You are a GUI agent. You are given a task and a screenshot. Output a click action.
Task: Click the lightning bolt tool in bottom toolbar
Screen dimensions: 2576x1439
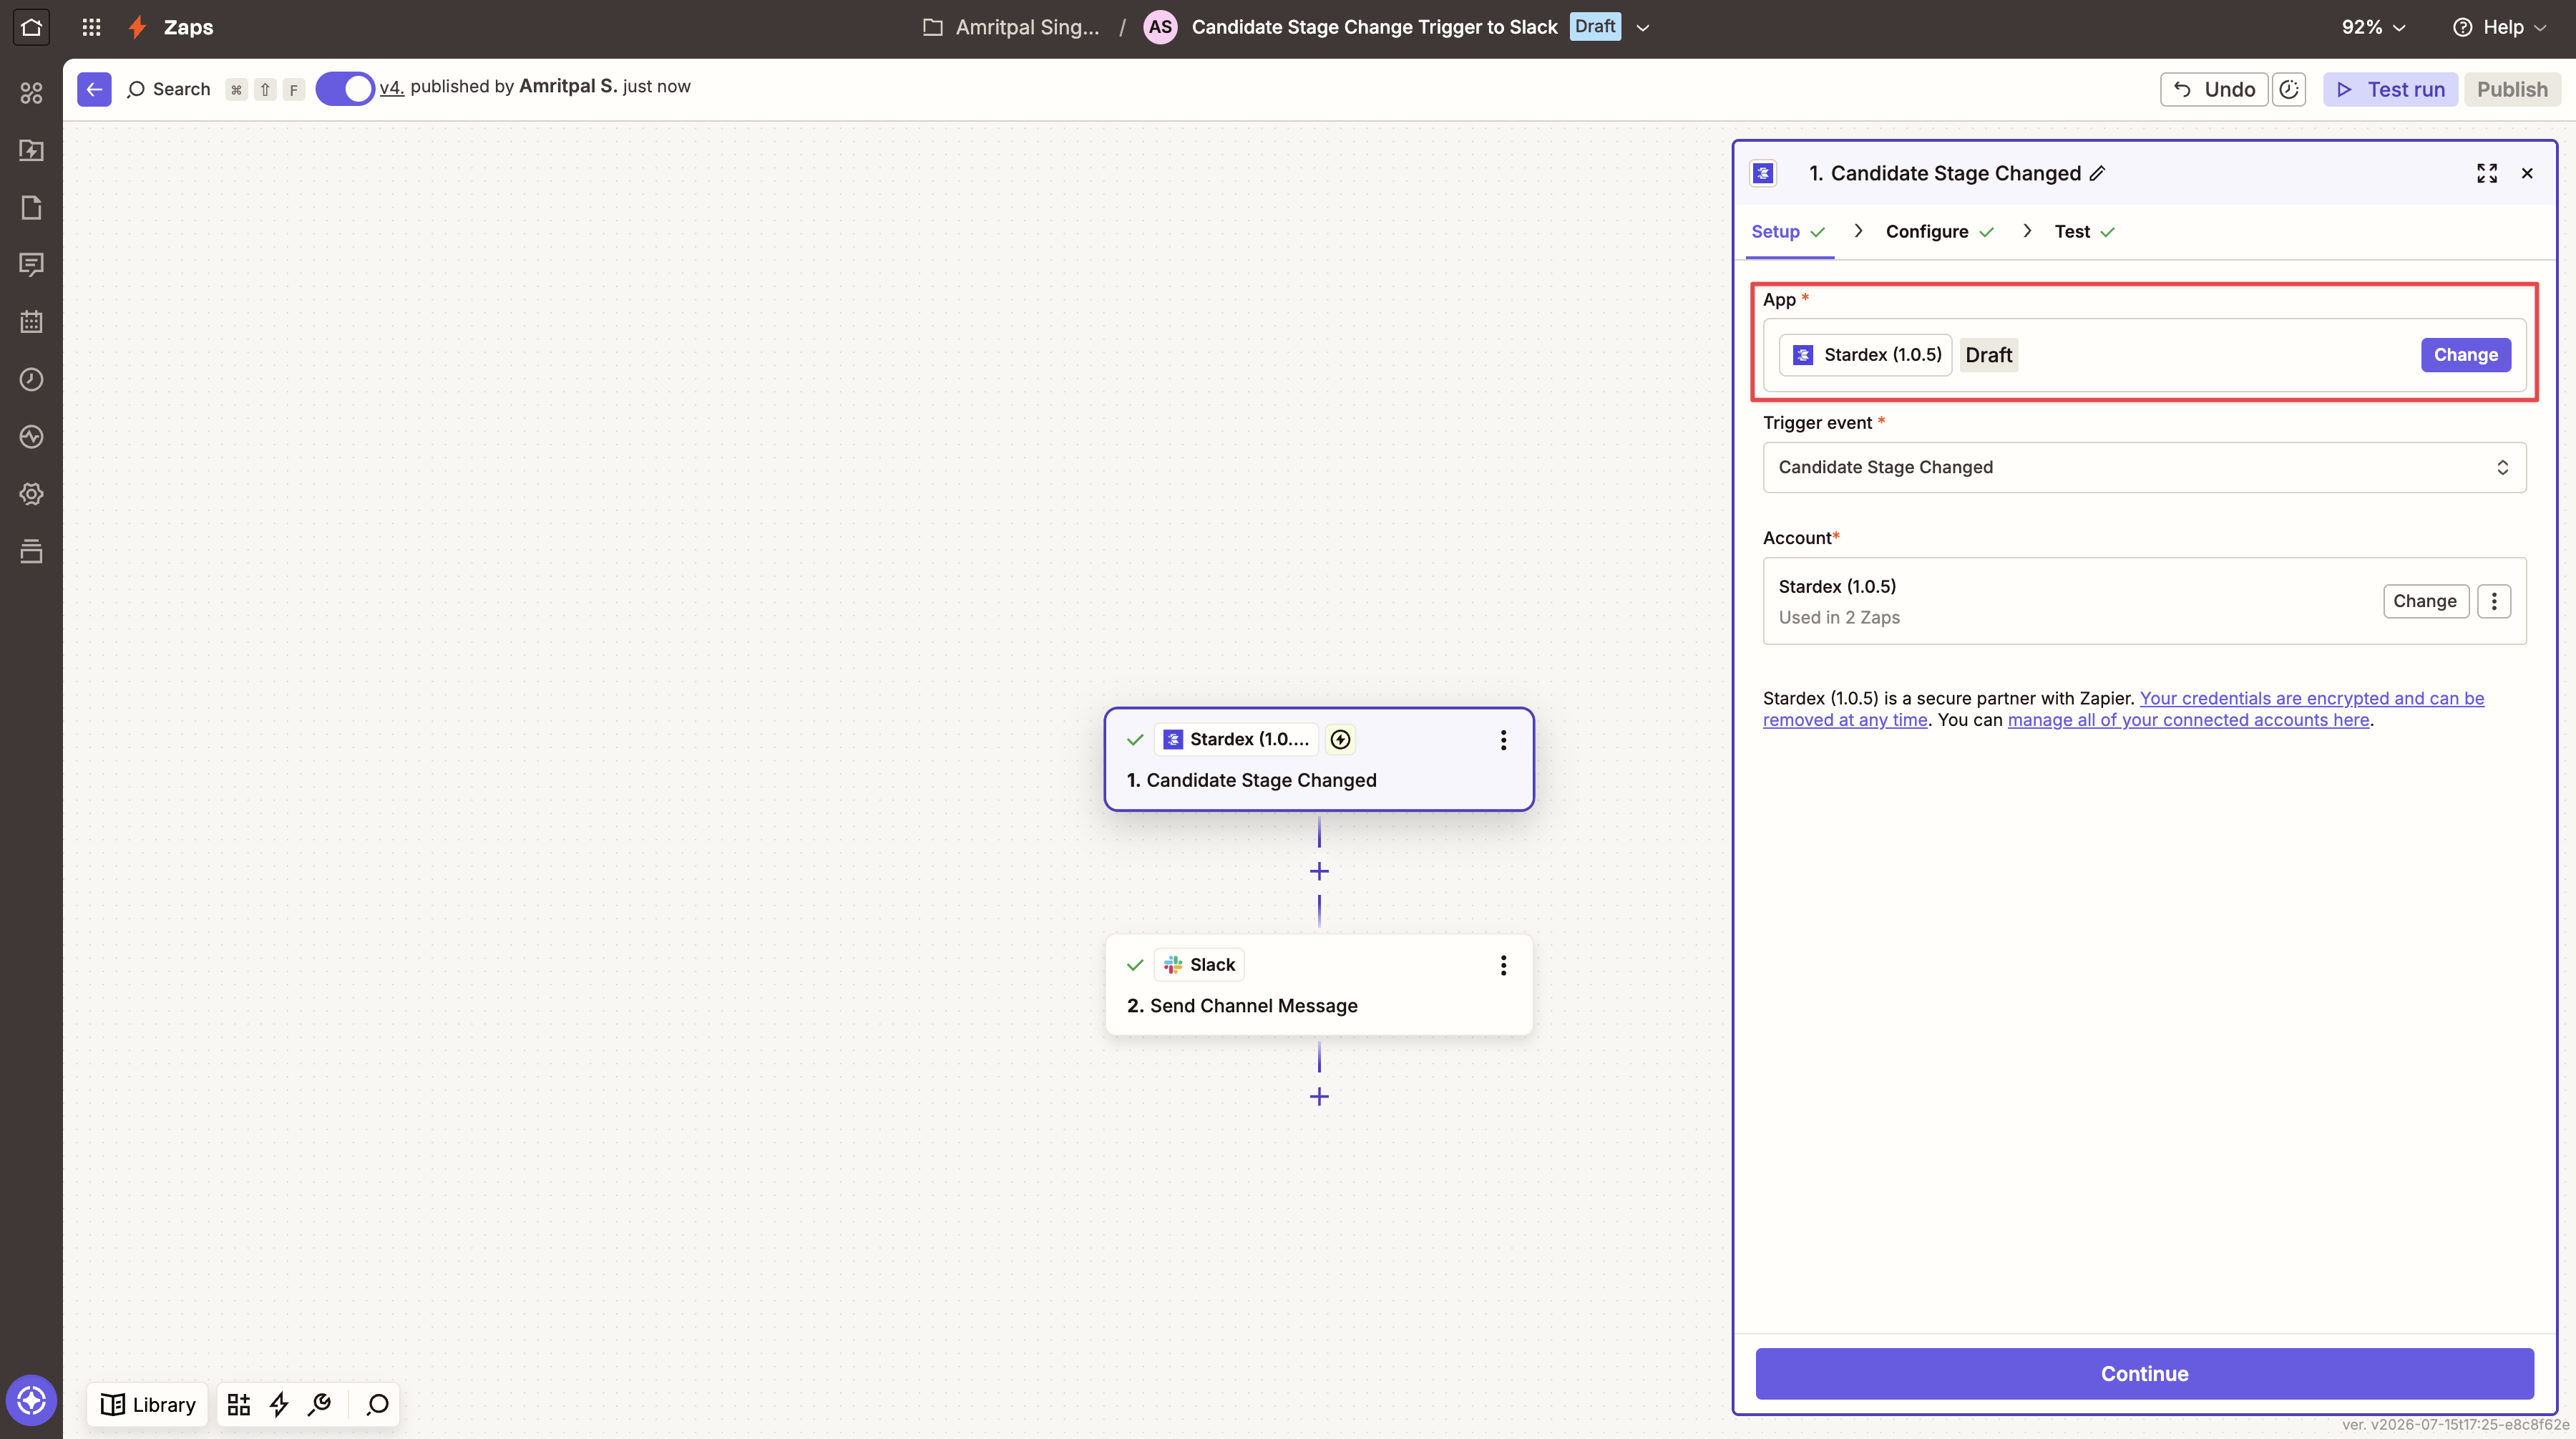point(279,1405)
